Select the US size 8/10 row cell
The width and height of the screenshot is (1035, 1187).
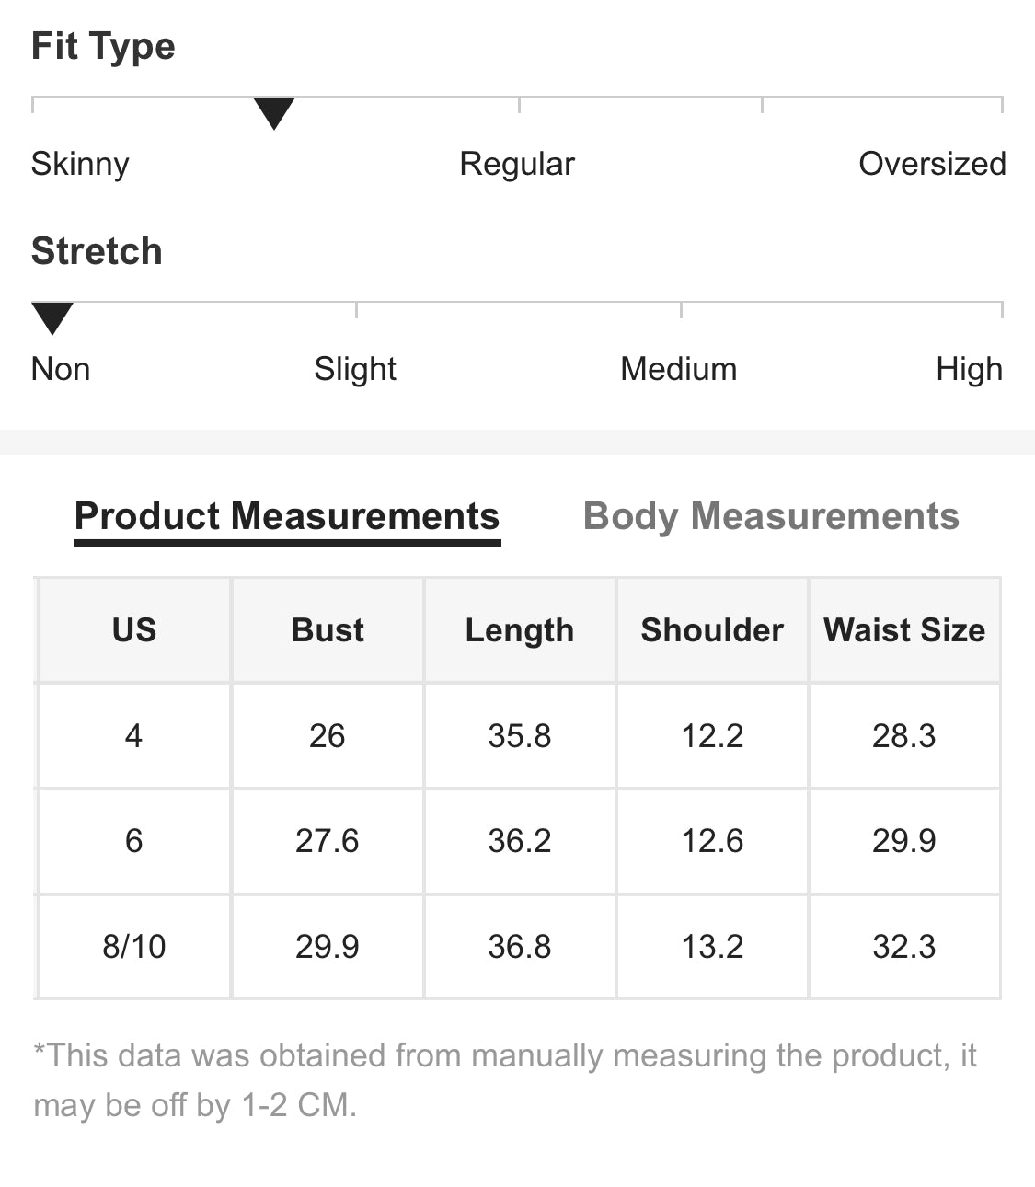(x=134, y=947)
